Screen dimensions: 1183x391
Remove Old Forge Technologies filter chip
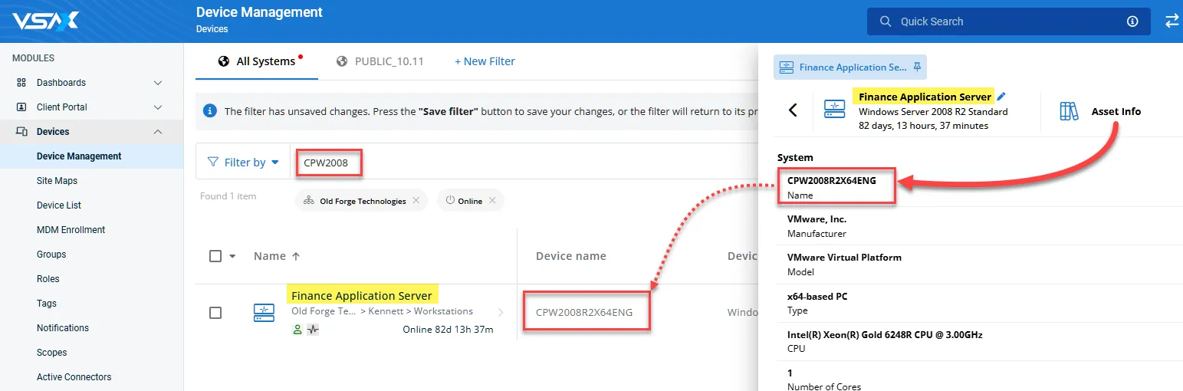click(x=416, y=201)
